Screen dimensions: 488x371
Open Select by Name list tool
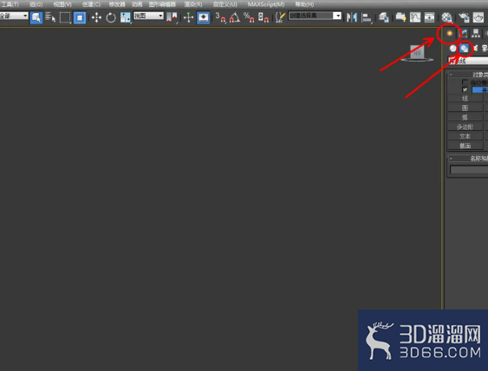50,17
